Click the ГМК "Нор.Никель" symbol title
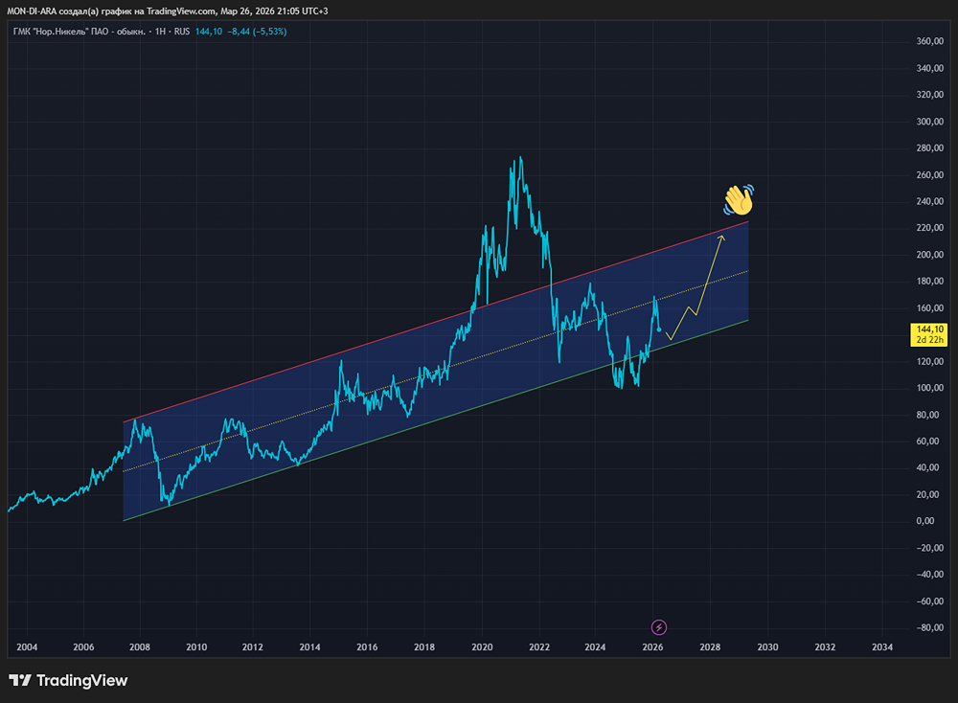The height and width of the screenshot is (703, 958). click(x=80, y=32)
